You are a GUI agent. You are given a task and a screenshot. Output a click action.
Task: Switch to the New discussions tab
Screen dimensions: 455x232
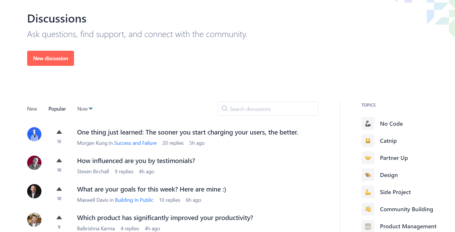tap(32, 109)
